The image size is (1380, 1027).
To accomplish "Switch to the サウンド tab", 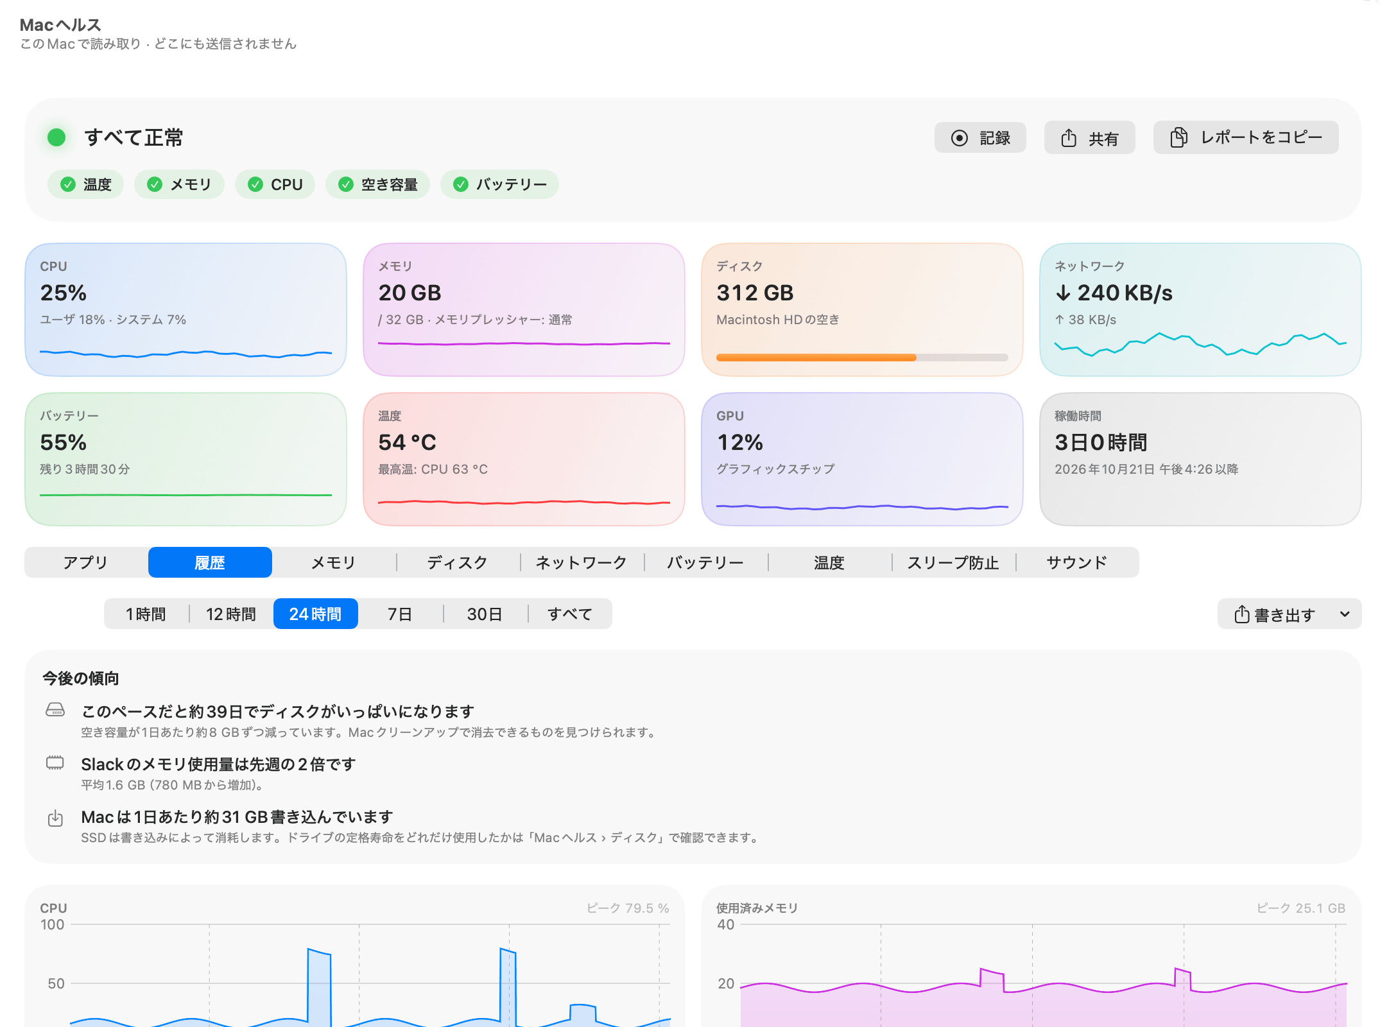I will coord(1077,562).
